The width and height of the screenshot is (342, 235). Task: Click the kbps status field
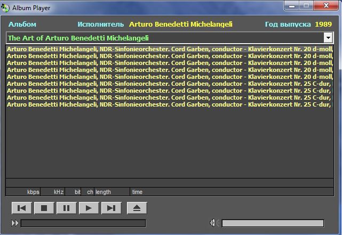(23, 192)
